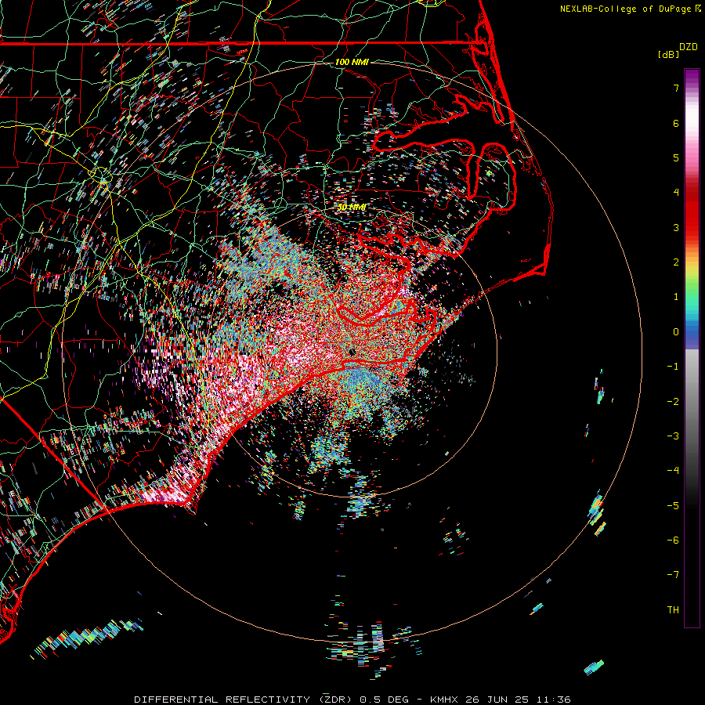Select the 2 dB tick label on the color scale
The width and height of the screenshot is (705, 705).
676,262
